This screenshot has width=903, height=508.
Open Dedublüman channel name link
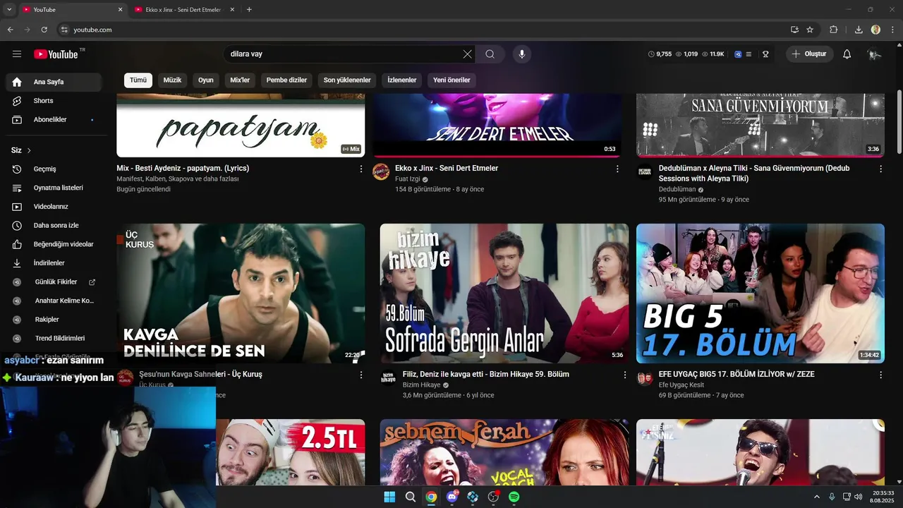(x=677, y=190)
